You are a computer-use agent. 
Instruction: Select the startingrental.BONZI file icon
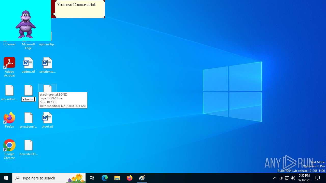point(48,88)
